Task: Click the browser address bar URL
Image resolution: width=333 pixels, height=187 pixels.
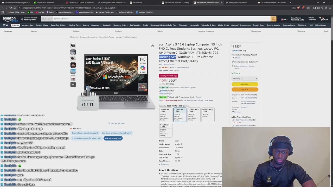Action: [x=70, y=8]
